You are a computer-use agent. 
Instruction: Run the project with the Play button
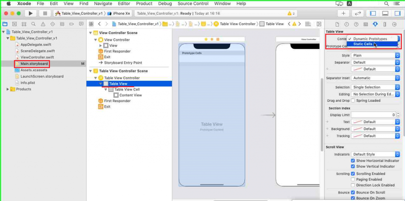point(30,13)
